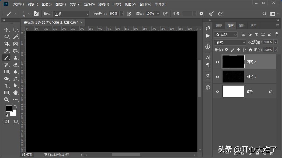The height and width of the screenshot is (158, 282).
Task: Click the foreground color swatch
Action: [9, 108]
